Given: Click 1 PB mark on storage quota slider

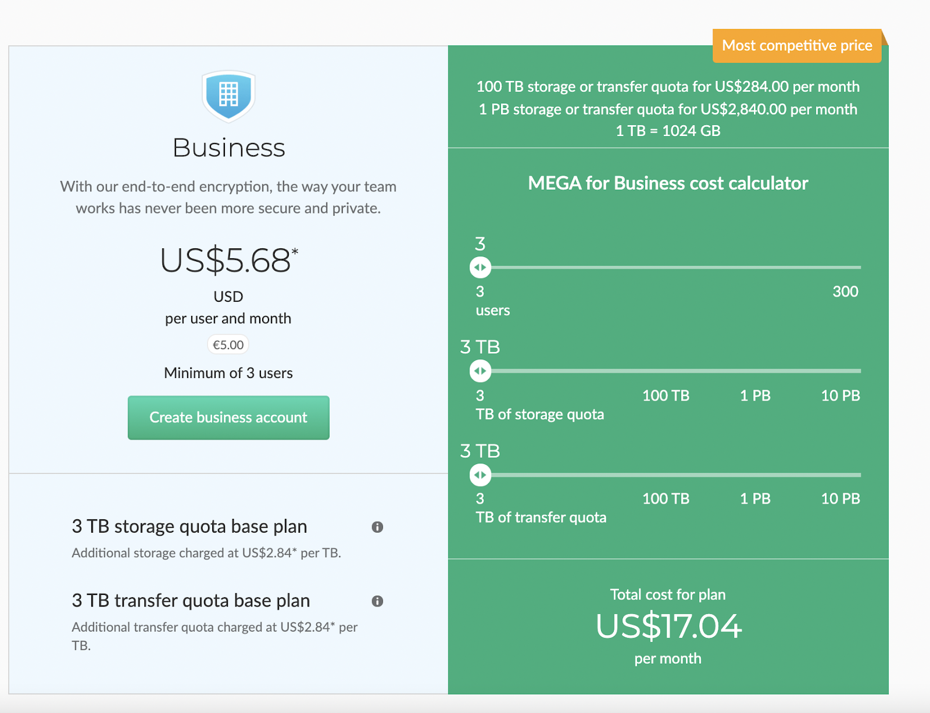Looking at the screenshot, I should [755, 395].
